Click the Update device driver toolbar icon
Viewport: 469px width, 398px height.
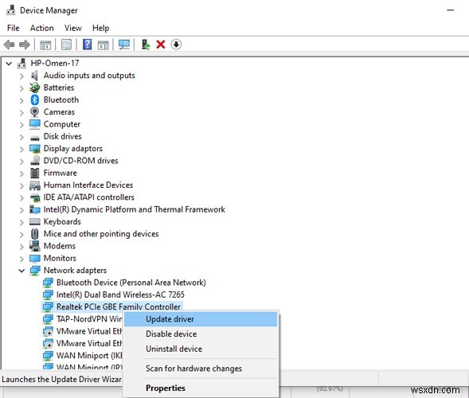click(x=146, y=45)
